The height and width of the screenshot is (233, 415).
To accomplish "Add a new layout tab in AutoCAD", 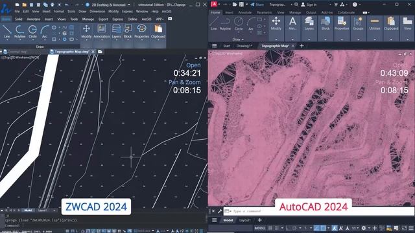I will click(259, 220).
